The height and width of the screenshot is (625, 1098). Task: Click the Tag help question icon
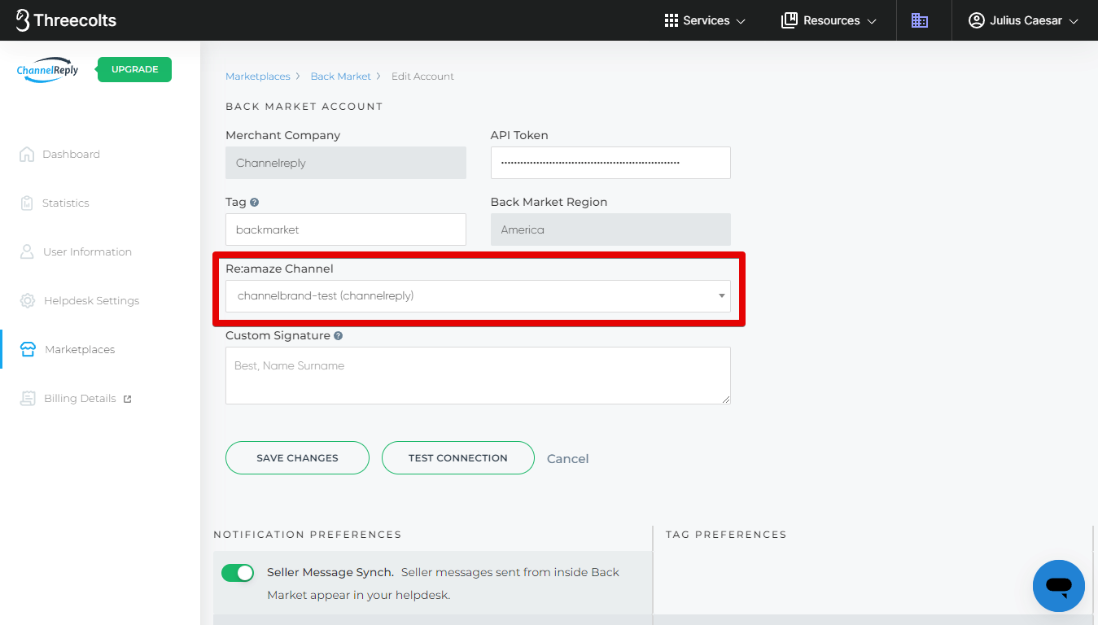pyautogui.click(x=255, y=202)
